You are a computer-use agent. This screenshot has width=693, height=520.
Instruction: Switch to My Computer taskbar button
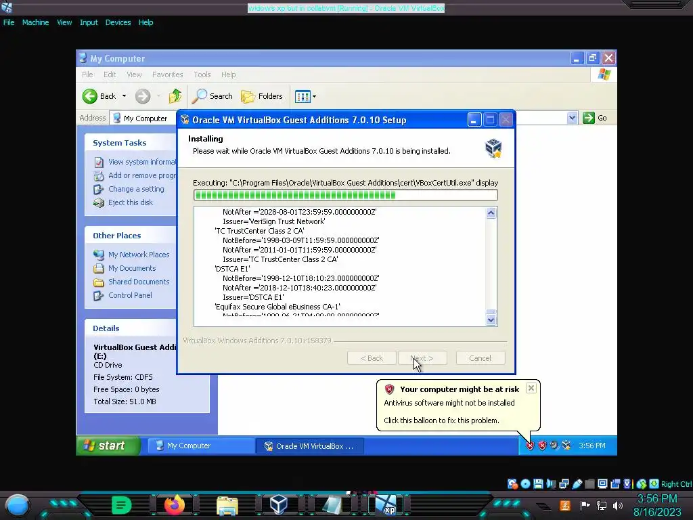pyautogui.click(x=200, y=446)
